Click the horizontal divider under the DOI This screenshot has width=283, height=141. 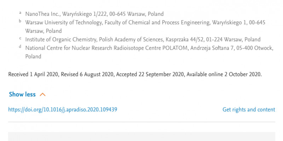[x=142, y=122]
